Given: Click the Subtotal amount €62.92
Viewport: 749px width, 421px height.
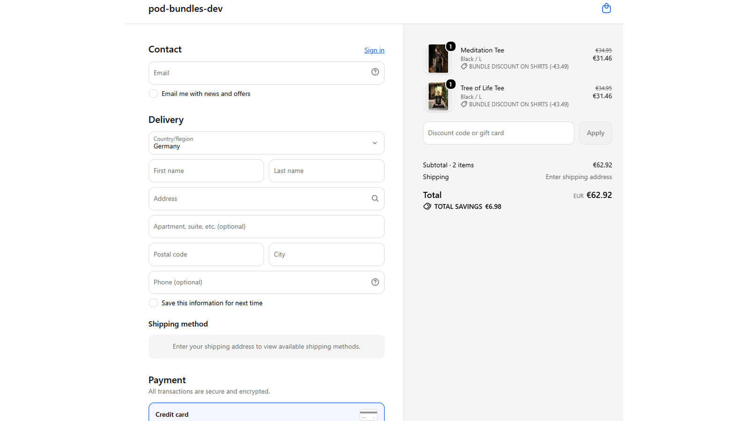Looking at the screenshot, I should click(x=602, y=165).
